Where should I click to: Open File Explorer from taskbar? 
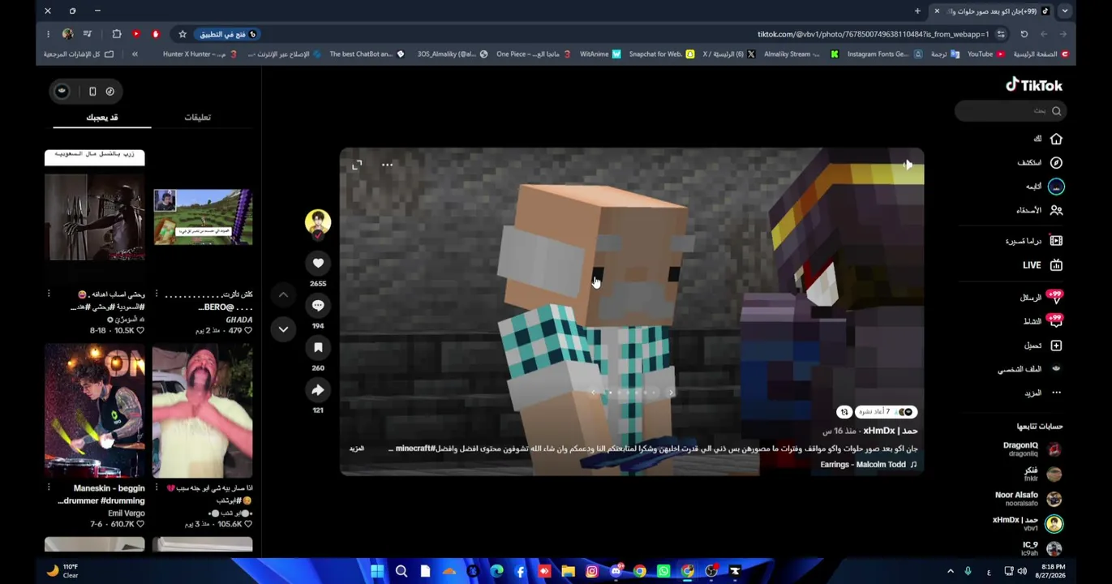[568, 571]
